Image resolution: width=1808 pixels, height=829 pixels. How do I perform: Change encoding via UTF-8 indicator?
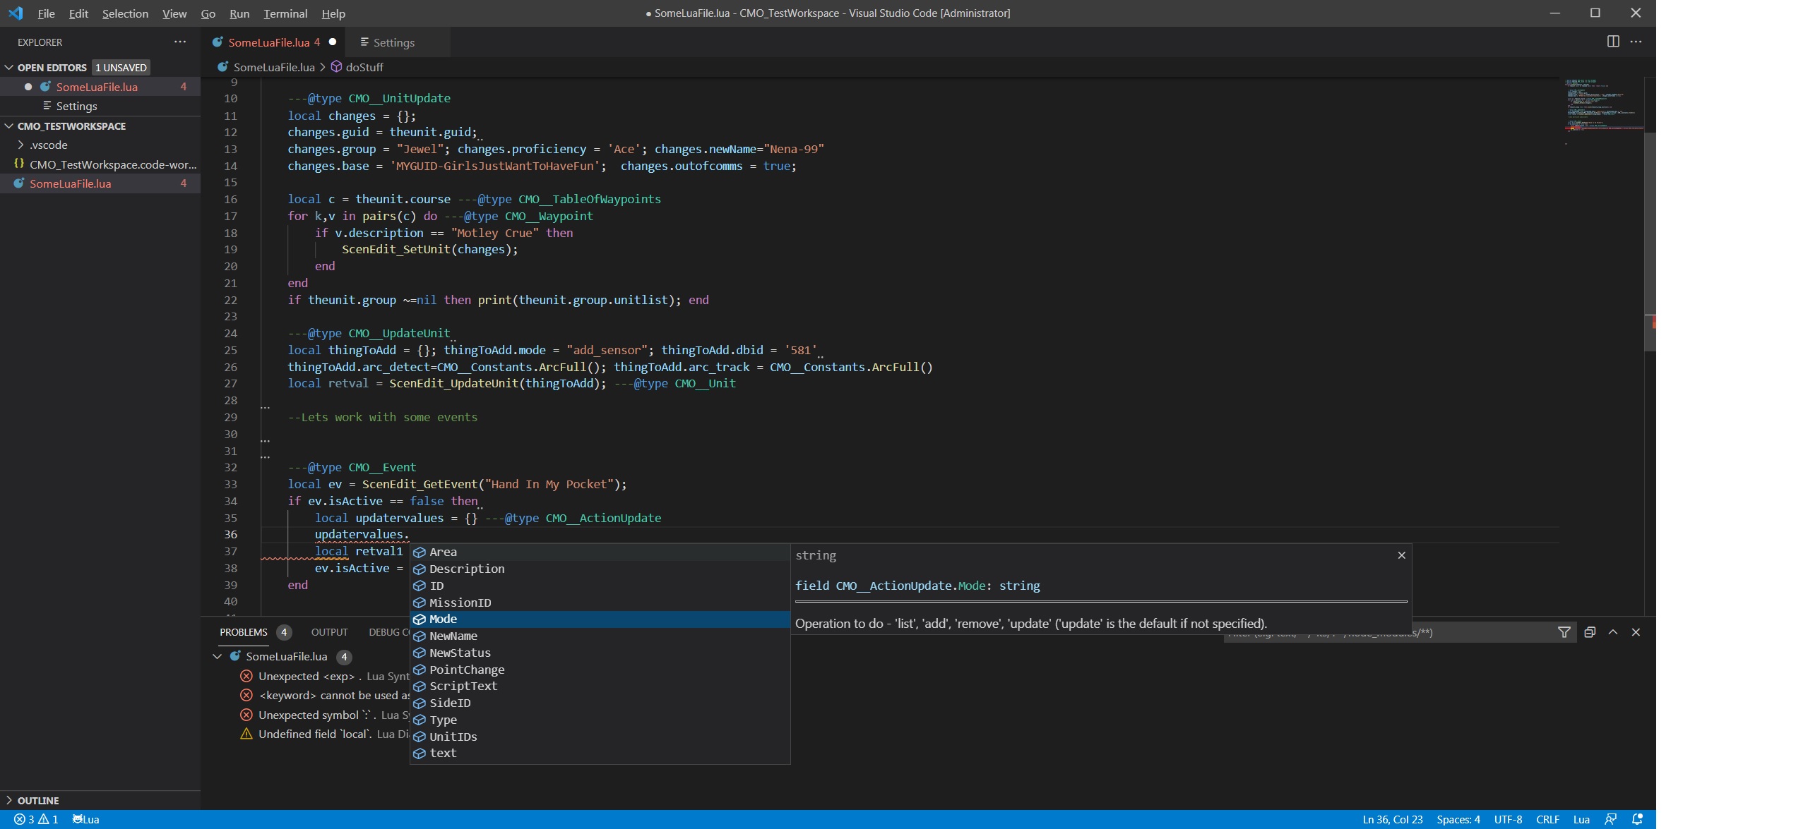[x=1508, y=819]
